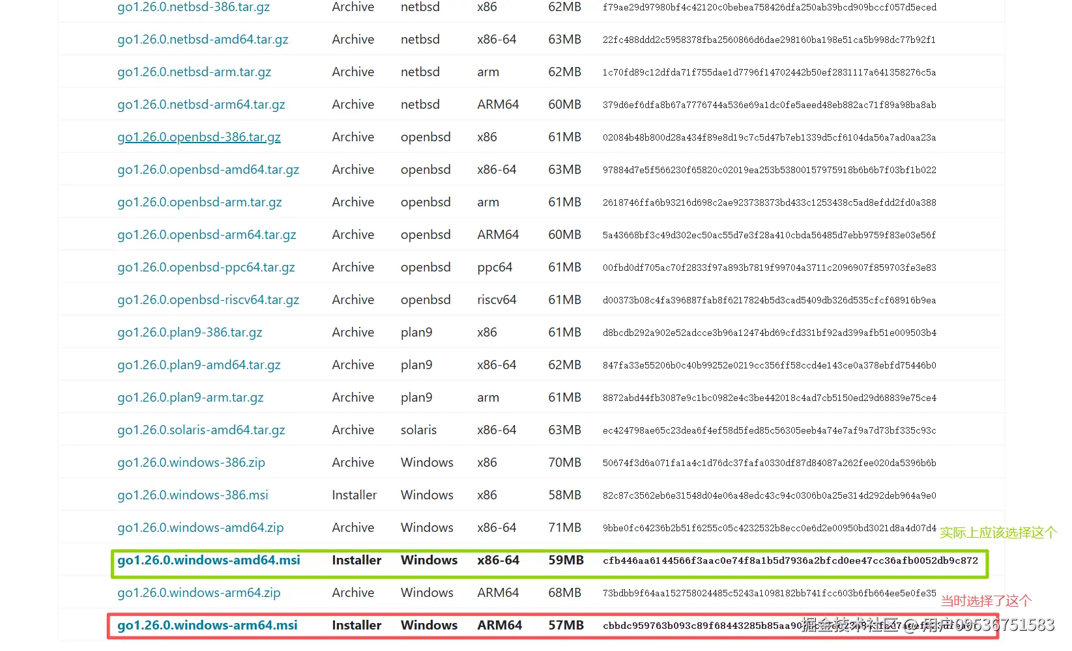Download go1.26.0.openbsd-386.tar.gz archive
The width and height of the screenshot is (1072, 651).
tap(199, 137)
